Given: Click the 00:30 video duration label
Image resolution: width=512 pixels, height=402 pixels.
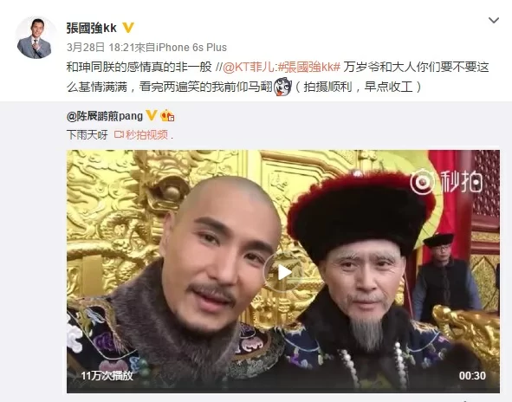Looking at the screenshot, I should click(x=472, y=375).
